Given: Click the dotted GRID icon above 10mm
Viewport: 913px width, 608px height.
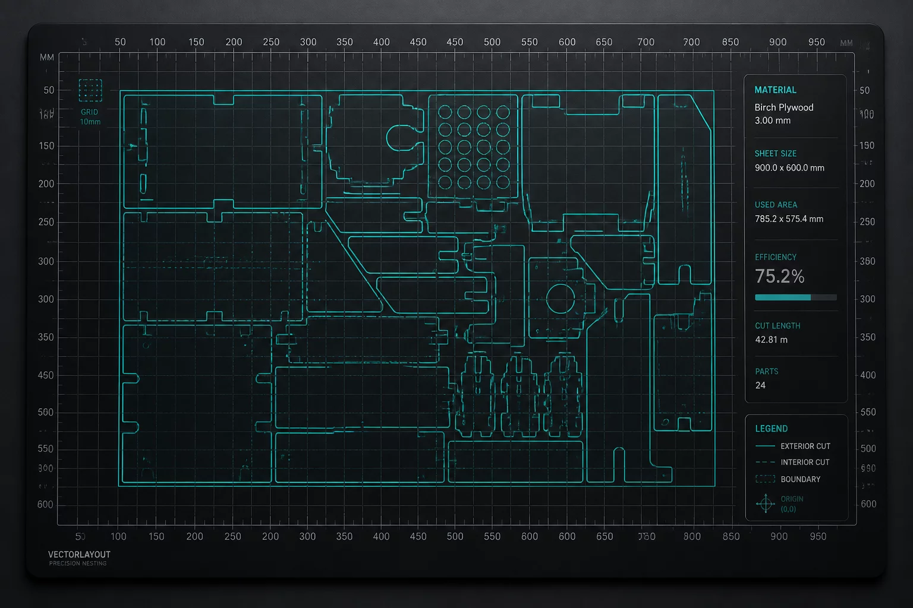Looking at the screenshot, I should pyautogui.click(x=90, y=90).
